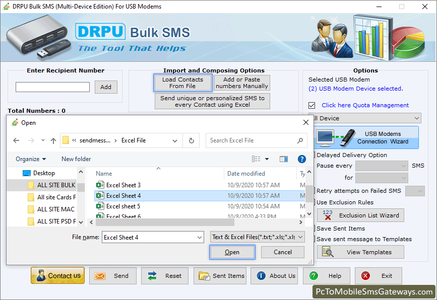Viewport: 437px width, 300px height.
Task: Click the Send envelope icon
Action: click(99, 276)
